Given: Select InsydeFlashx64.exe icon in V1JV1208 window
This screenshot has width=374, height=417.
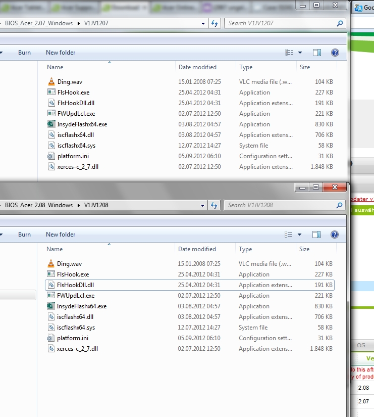Looking at the screenshot, I should coord(51,306).
